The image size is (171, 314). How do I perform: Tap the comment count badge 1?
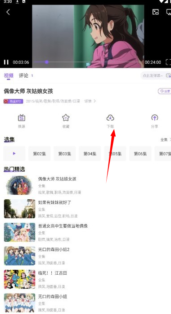click(32, 75)
